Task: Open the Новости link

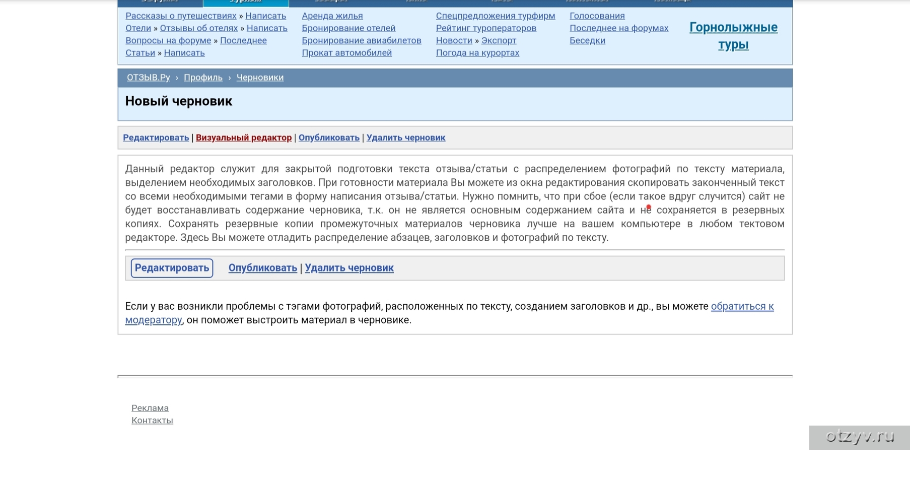Action: pos(454,40)
